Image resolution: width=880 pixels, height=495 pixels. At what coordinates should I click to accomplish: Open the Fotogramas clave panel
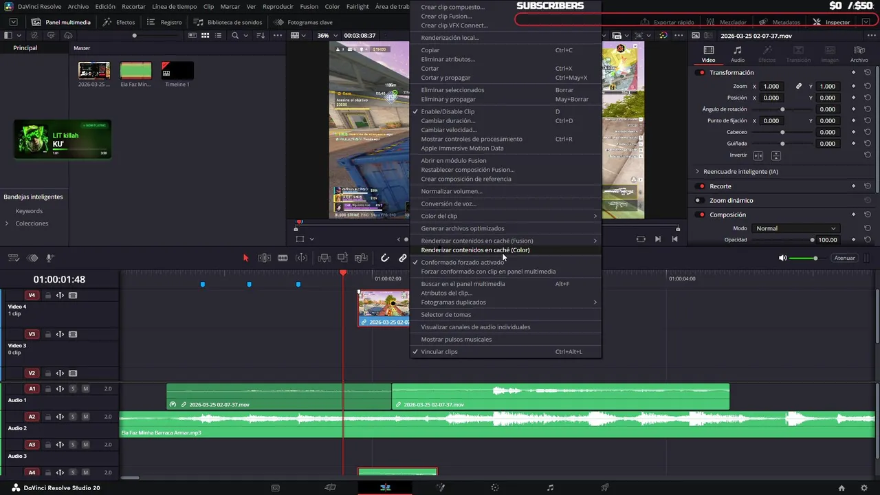coord(303,22)
